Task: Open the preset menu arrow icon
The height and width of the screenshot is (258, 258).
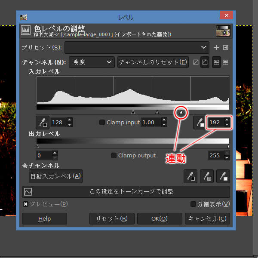Action: coord(225,48)
